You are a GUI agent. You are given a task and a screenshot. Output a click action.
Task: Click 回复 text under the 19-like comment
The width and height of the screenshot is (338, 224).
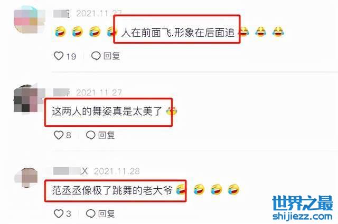click(111, 56)
